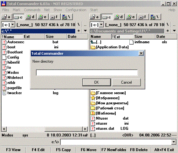The width and height of the screenshot is (178, 153).
Task: Open the Start menu item
Action: pos(94,10)
